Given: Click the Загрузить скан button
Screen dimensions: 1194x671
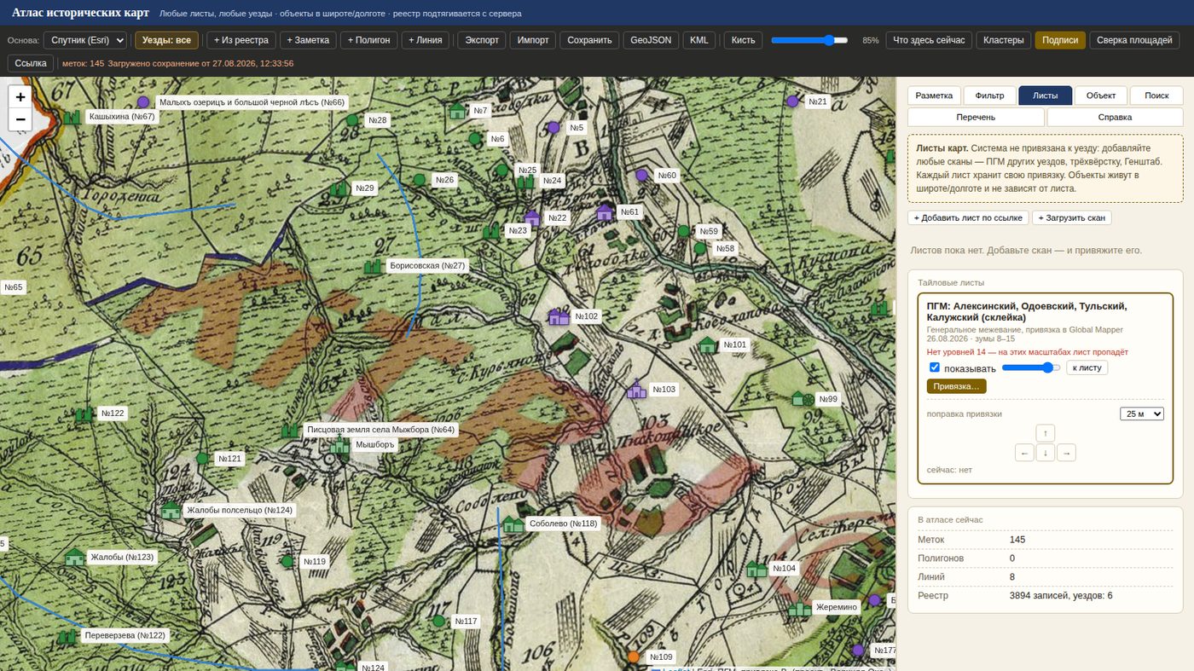Looking at the screenshot, I should click(1072, 218).
